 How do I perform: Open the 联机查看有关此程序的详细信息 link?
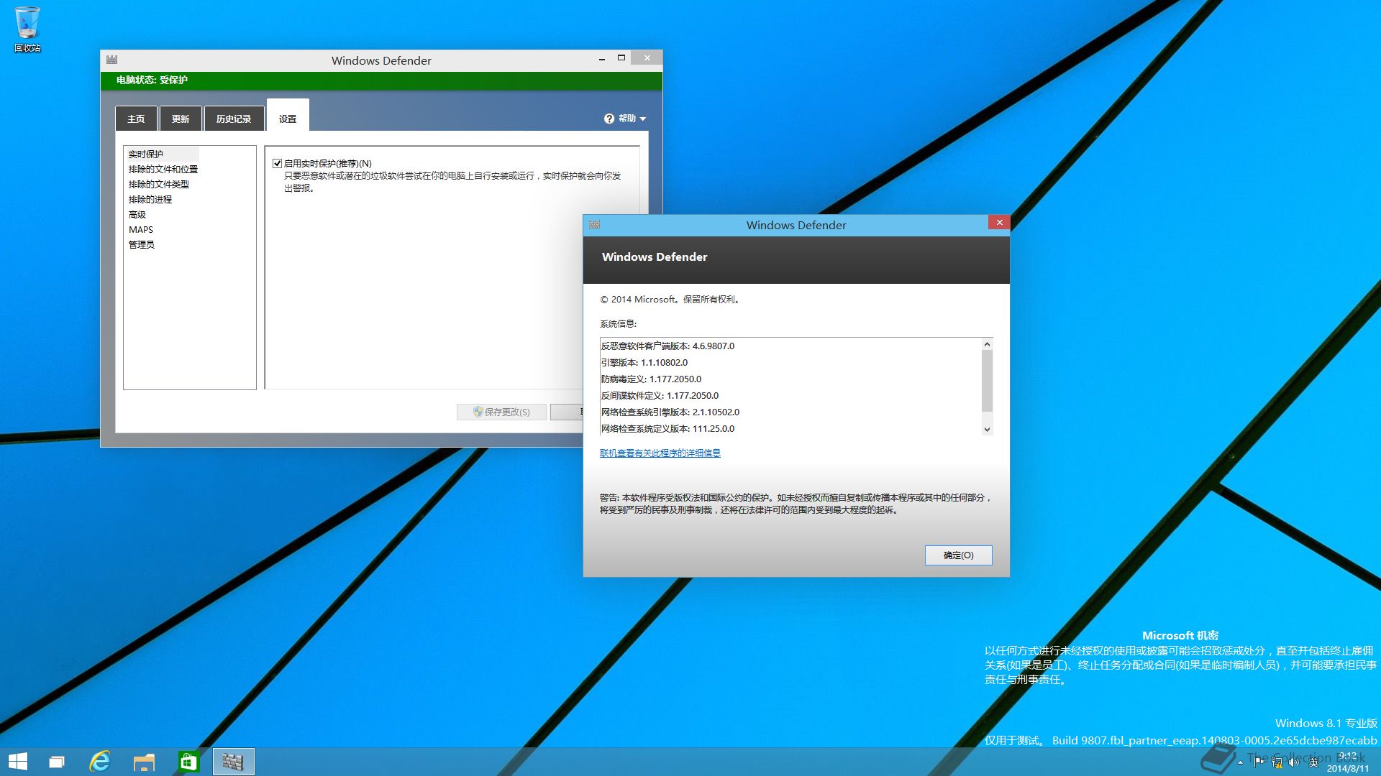coord(660,453)
